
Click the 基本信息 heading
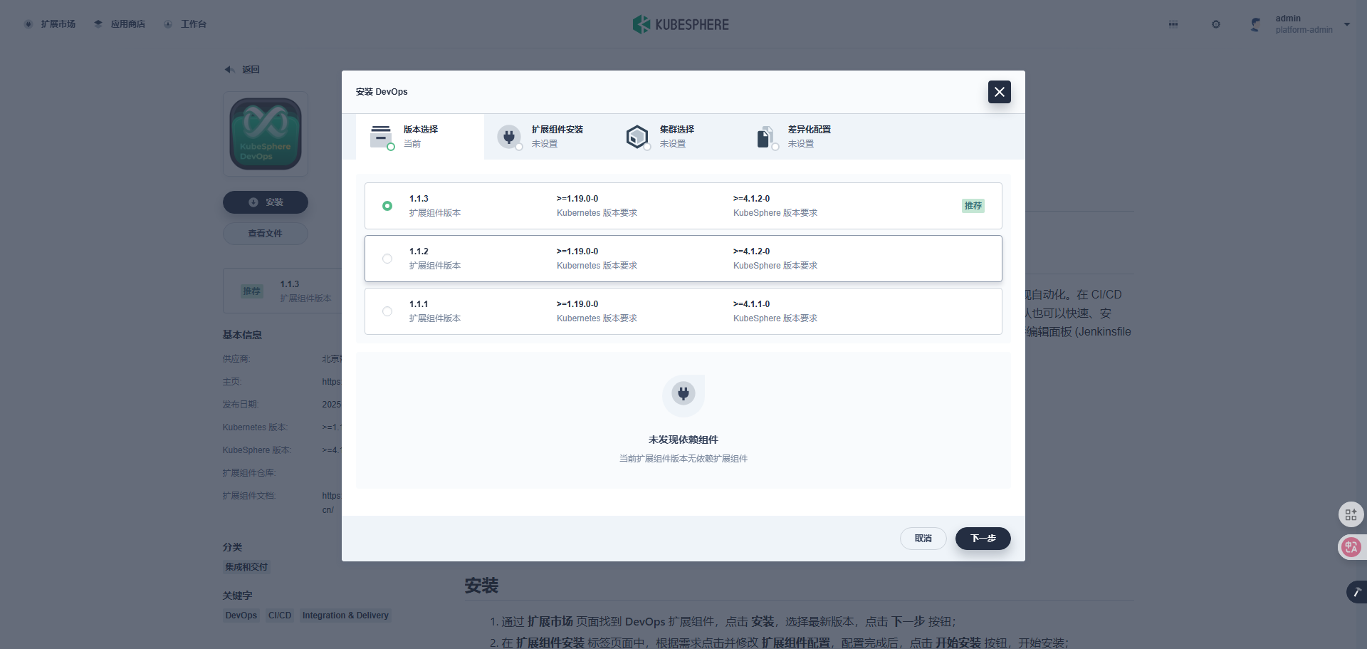[242, 335]
